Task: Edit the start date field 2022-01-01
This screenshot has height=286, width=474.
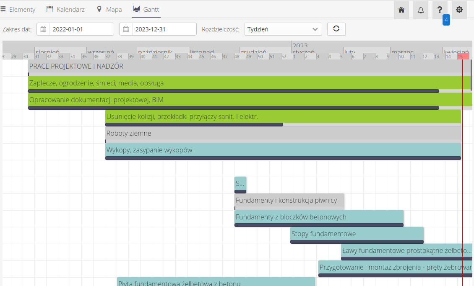Action: [x=81, y=29]
